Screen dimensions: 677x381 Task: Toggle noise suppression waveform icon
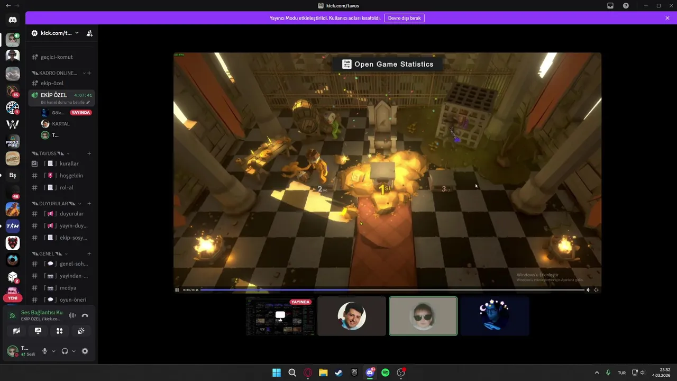(x=72, y=315)
